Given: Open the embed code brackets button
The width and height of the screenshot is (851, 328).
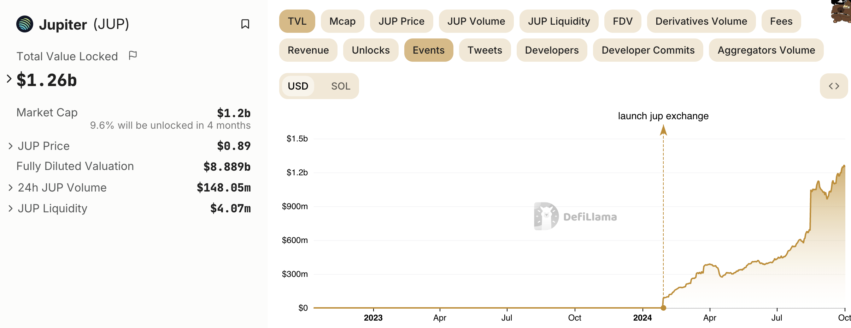Looking at the screenshot, I should coord(834,86).
